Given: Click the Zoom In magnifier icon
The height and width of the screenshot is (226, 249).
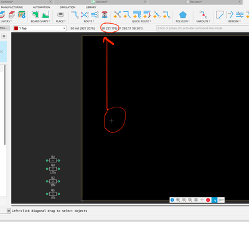Looking at the screenshot, I should click(178, 200).
